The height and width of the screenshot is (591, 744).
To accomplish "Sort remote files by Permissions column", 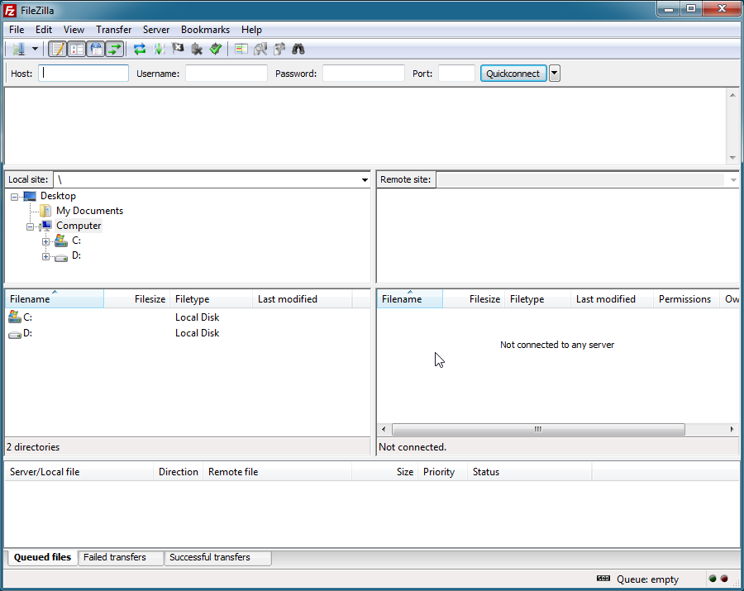I will point(687,299).
